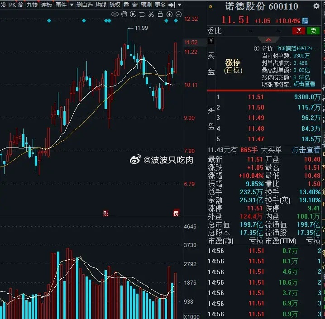325x319 pixels.
Task: Toggle the chart lock icon
Action: [160, 14]
